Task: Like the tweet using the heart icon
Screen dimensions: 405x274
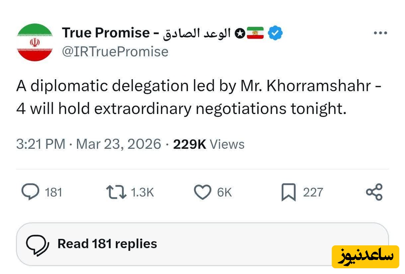Action: point(202,192)
